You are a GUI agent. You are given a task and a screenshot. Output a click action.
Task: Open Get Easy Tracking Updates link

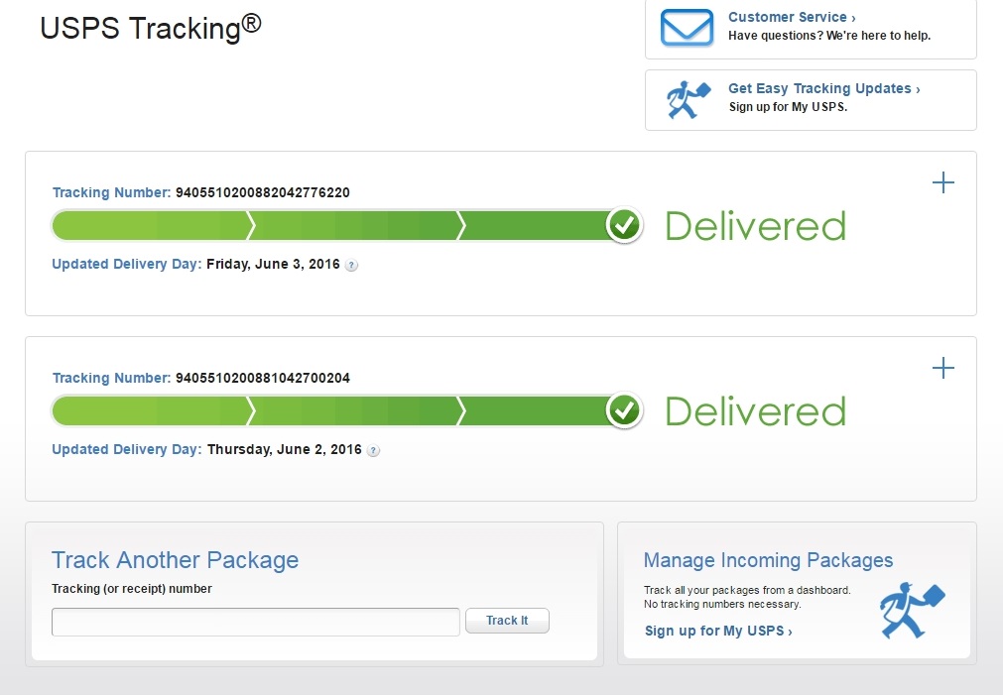(x=823, y=88)
